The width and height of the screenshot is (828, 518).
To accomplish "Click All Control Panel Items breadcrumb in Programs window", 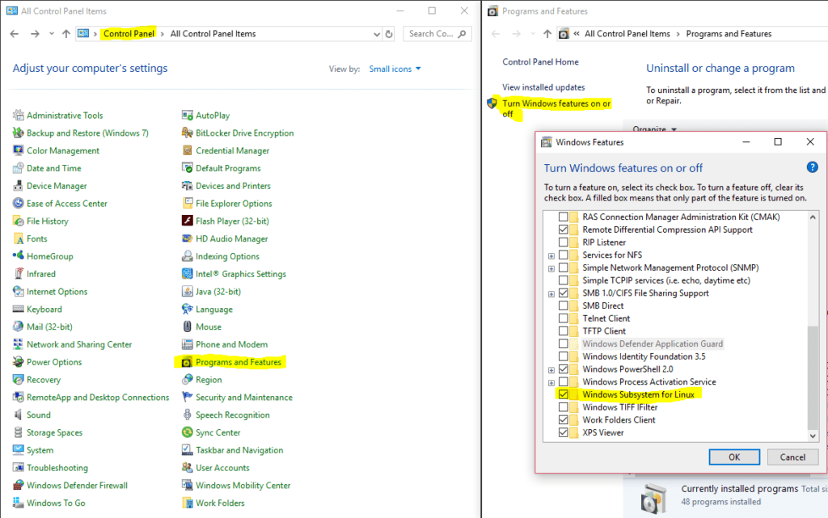I will [x=627, y=33].
